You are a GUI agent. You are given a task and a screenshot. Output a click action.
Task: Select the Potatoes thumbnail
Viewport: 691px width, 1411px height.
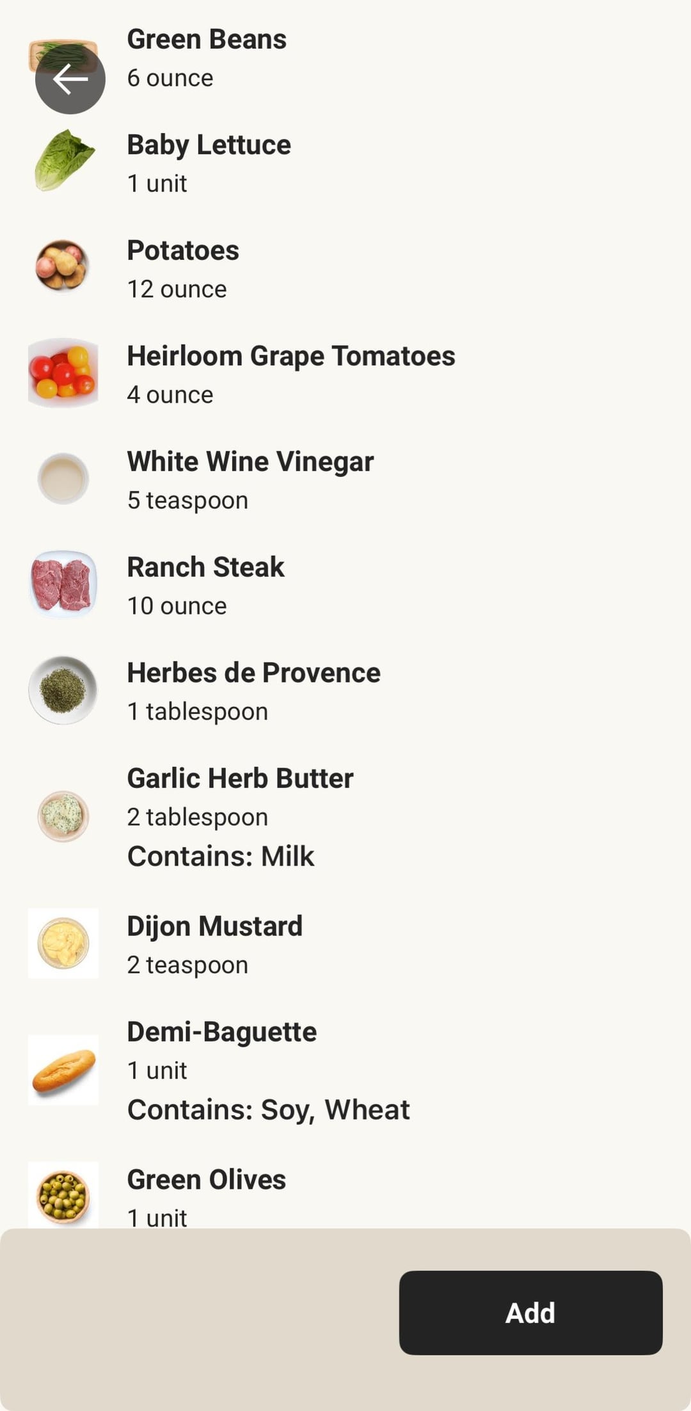(62, 266)
